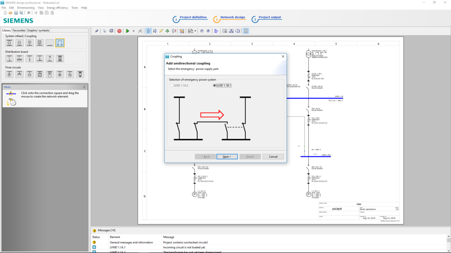Select the pointer arrow tool
This screenshot has width=451, height=253.
[104, 31]
